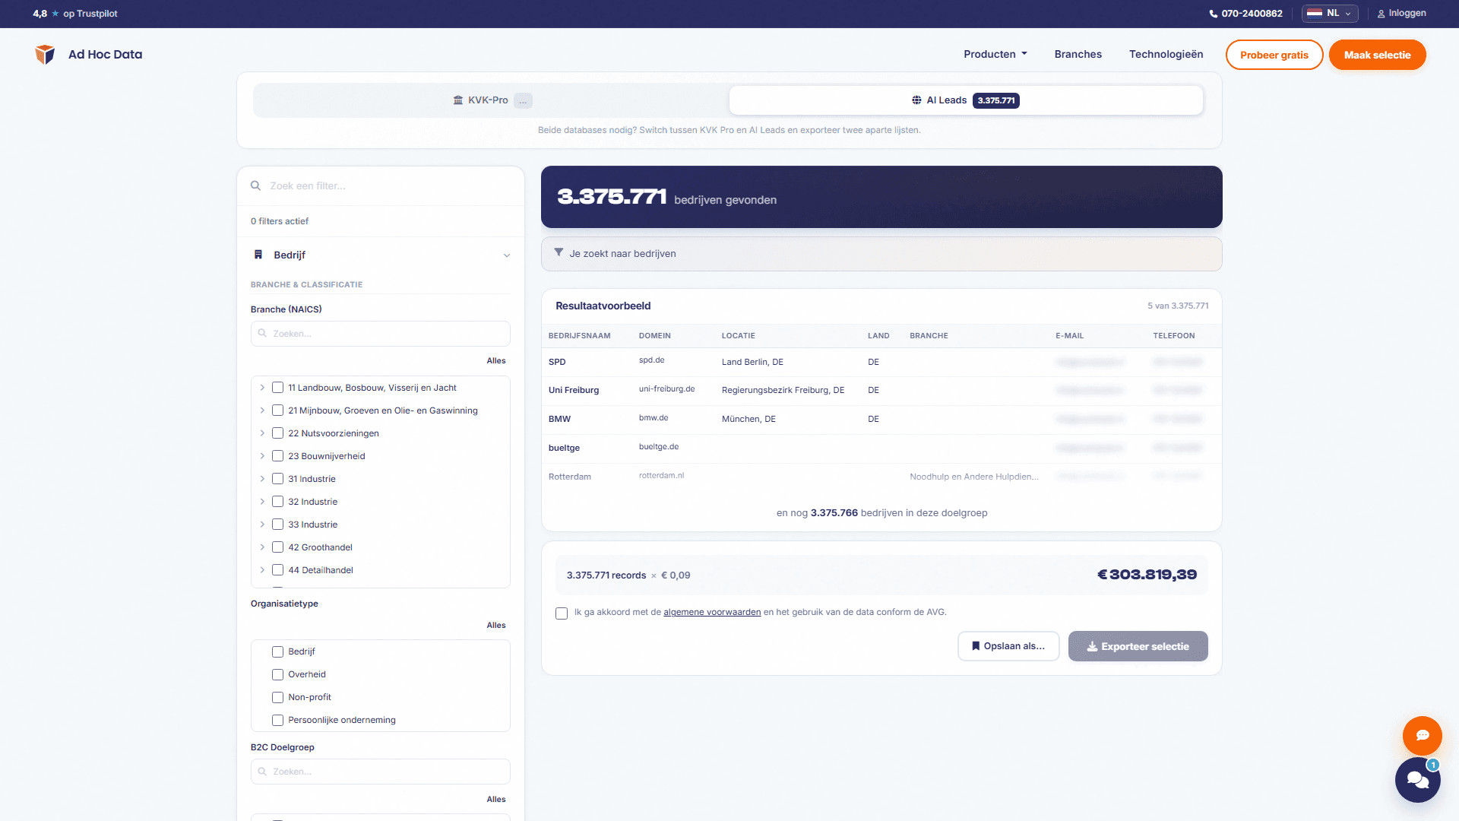The height and width of the screenshot is (821, 1459).
Task: Click the Dutch flag icon
Action: 1315,13
